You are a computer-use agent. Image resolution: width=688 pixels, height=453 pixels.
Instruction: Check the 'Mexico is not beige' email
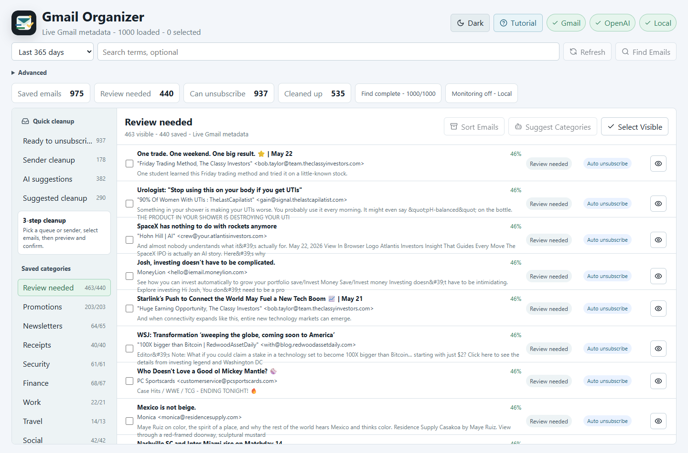tap(129, 421)
